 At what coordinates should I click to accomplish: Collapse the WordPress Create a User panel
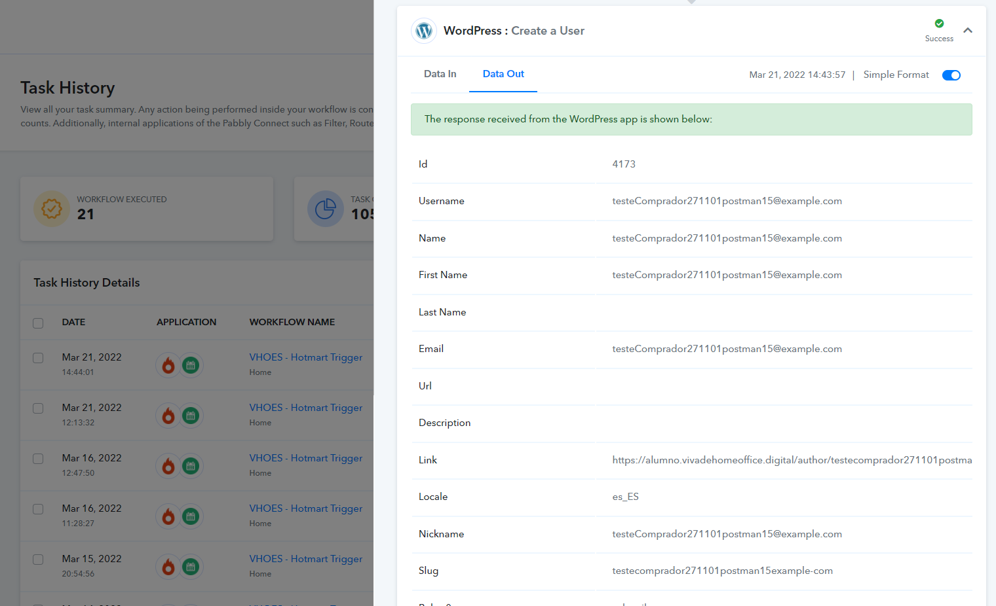(x=968, y=30)
